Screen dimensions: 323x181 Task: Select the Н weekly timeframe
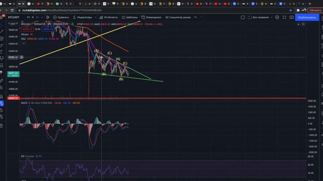pyautogui.click(x=32, y=18)
